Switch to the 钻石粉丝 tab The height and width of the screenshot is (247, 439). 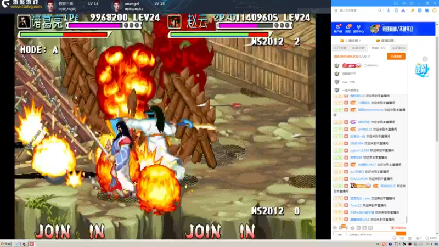399,48
